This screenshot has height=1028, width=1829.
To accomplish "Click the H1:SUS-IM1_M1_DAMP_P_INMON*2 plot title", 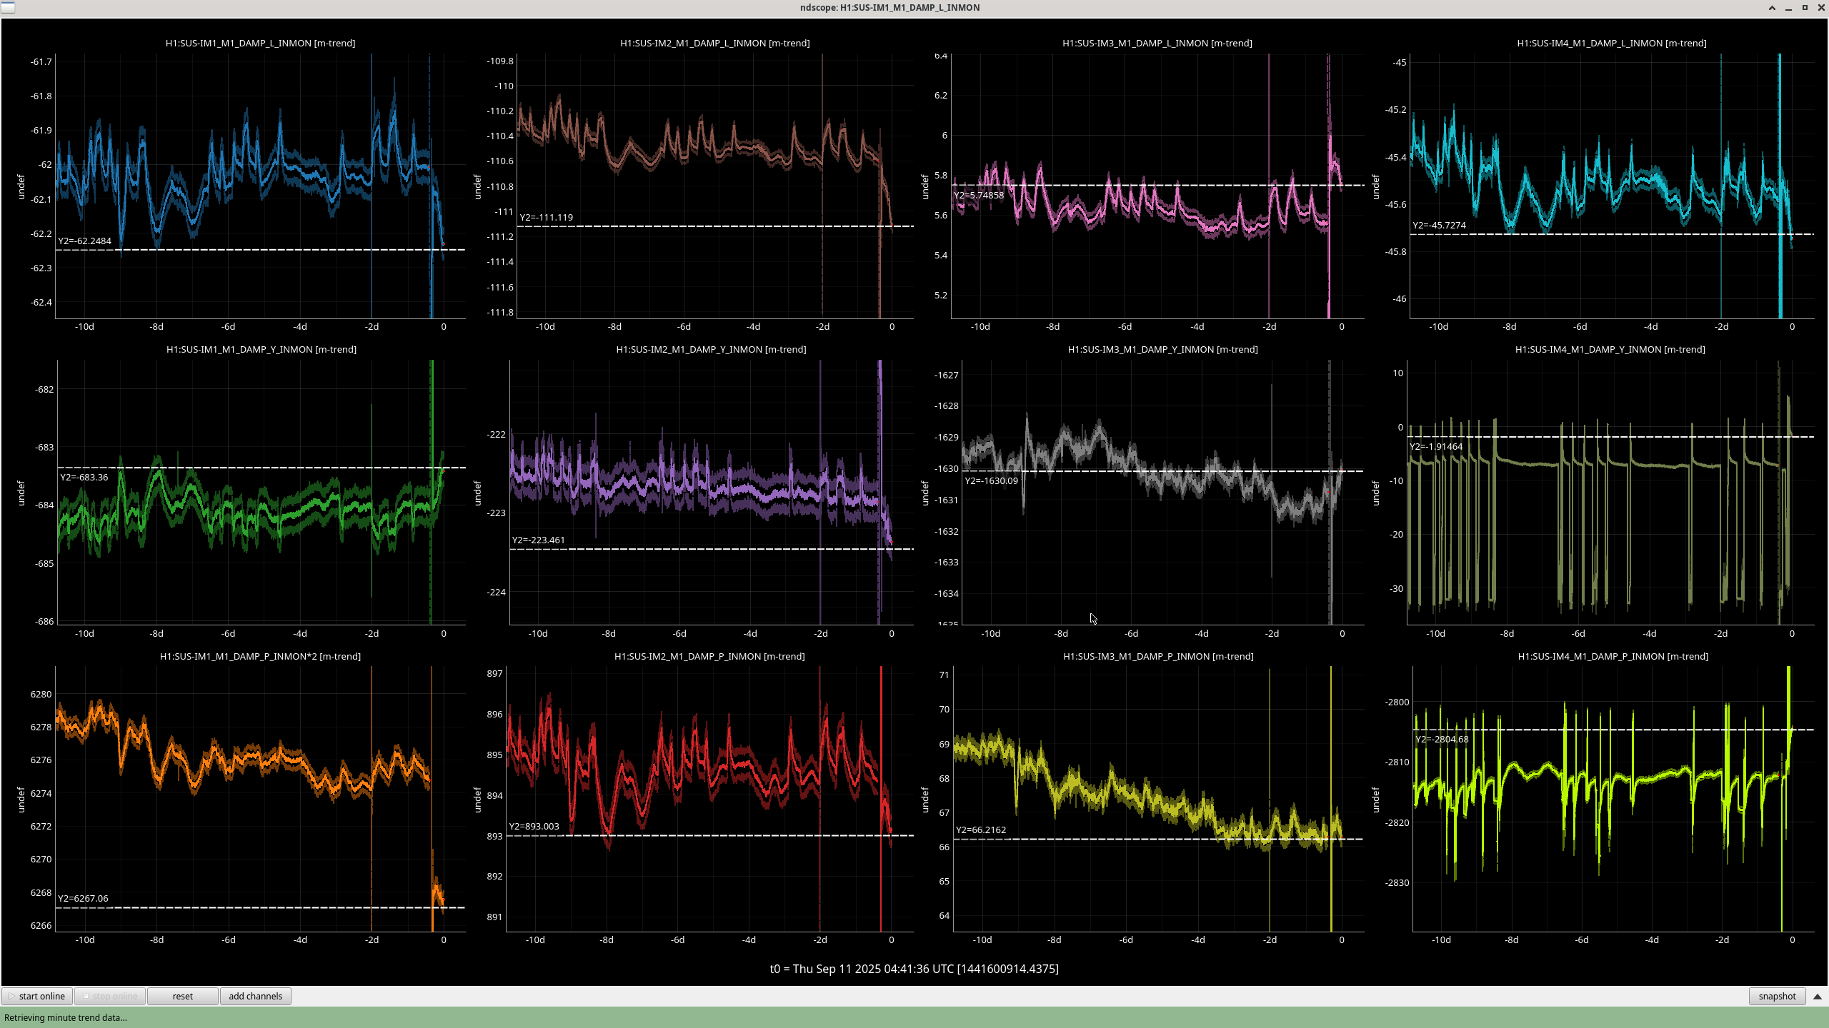I will coord(260,656).
